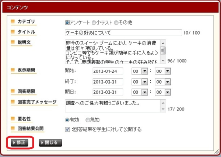Choose the その他 category option

pos(116,23)
